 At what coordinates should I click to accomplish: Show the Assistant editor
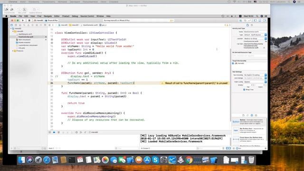(245, 20)
